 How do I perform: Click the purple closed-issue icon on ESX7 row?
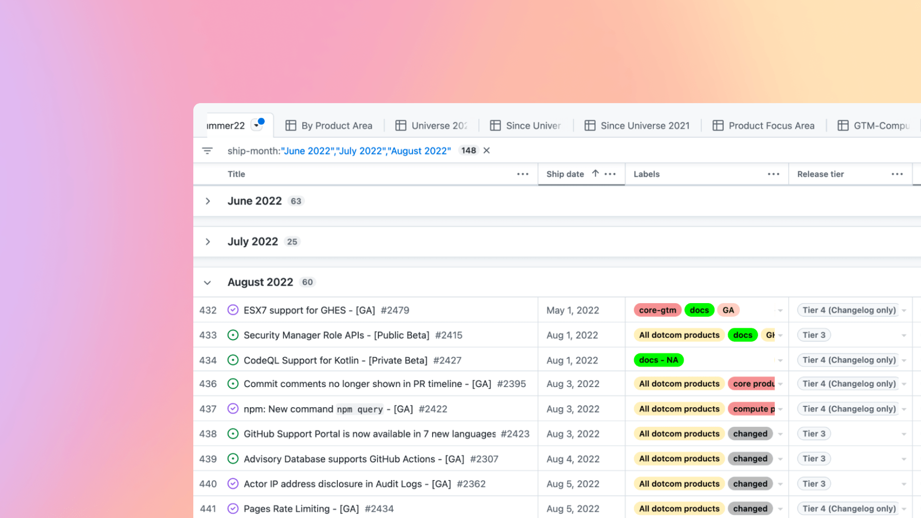click(233, 310)
